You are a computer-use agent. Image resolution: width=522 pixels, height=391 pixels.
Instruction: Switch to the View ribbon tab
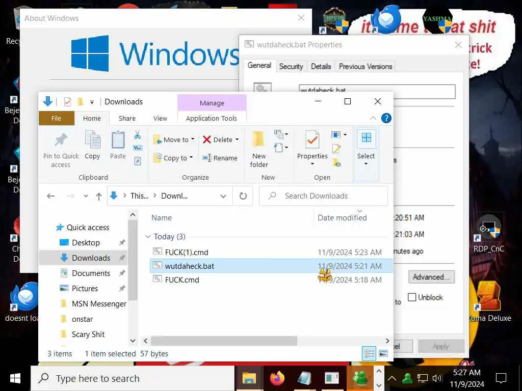160,118
